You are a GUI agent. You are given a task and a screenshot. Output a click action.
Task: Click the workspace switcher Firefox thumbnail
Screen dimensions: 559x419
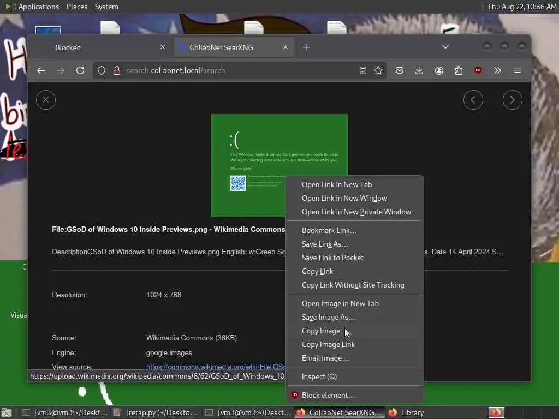[x=496, y=412]
